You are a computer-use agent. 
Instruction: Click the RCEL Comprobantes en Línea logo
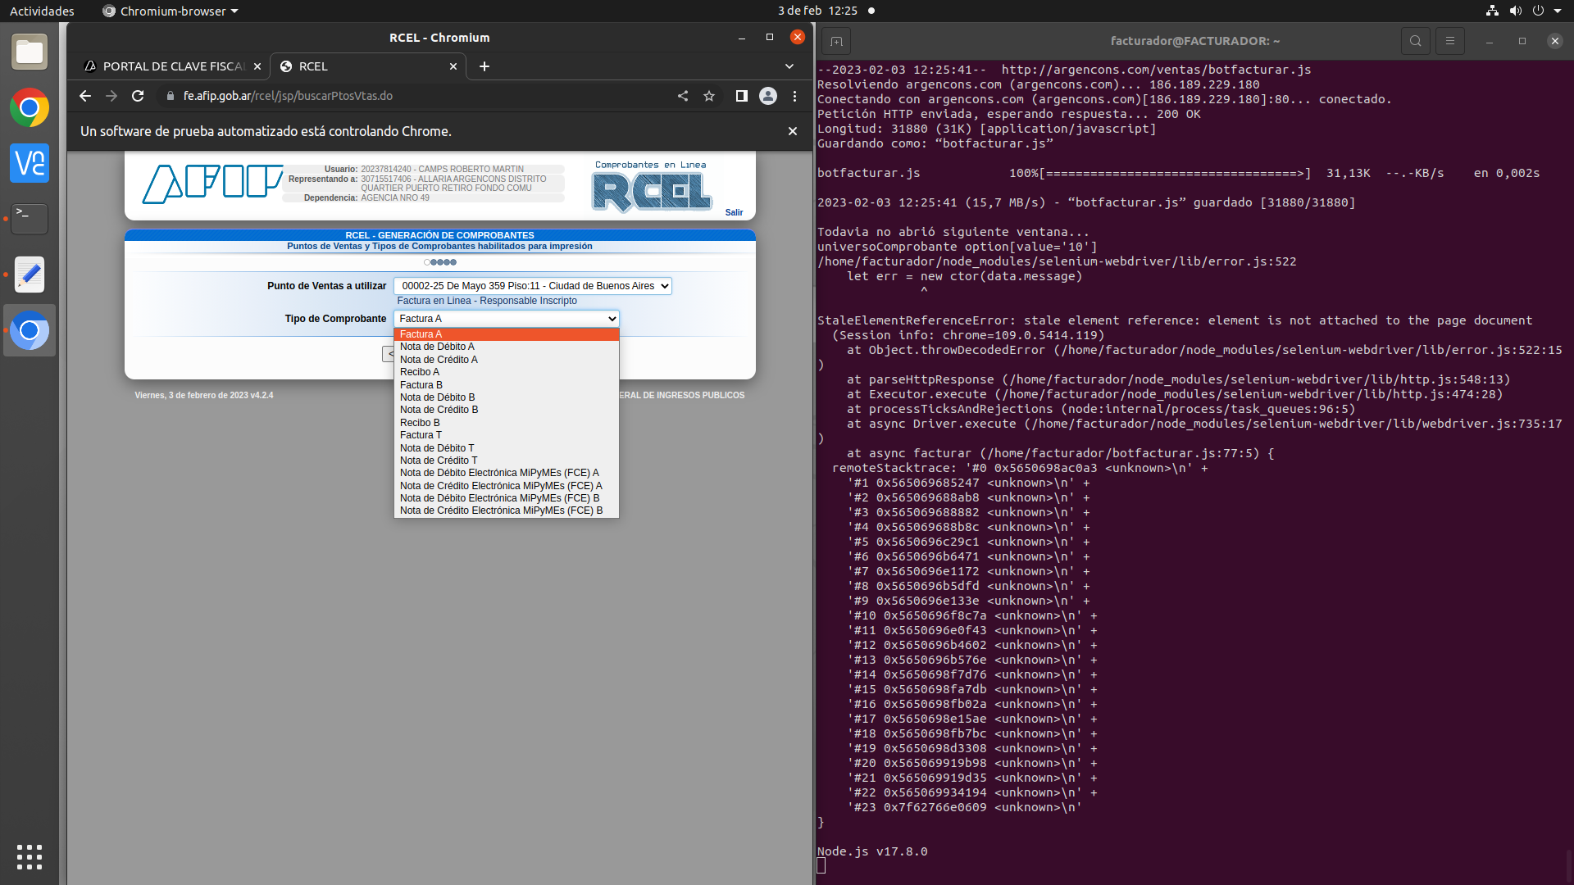pos(651,187)
